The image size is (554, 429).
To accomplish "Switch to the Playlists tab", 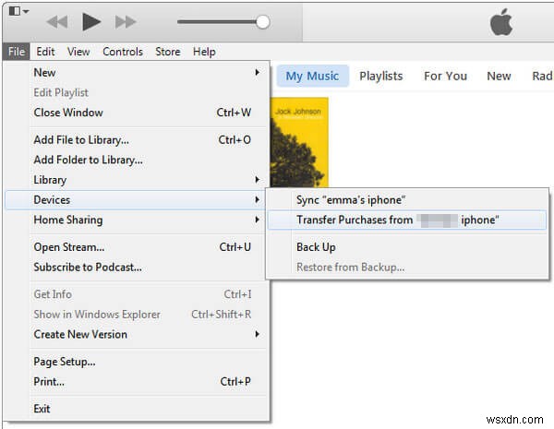I will pyautogui.click(x=380, y=76).
